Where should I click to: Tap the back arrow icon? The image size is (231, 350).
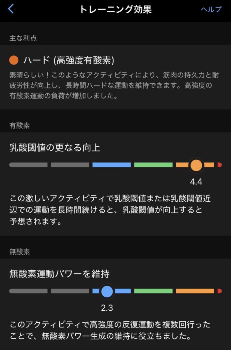[11, 9]
